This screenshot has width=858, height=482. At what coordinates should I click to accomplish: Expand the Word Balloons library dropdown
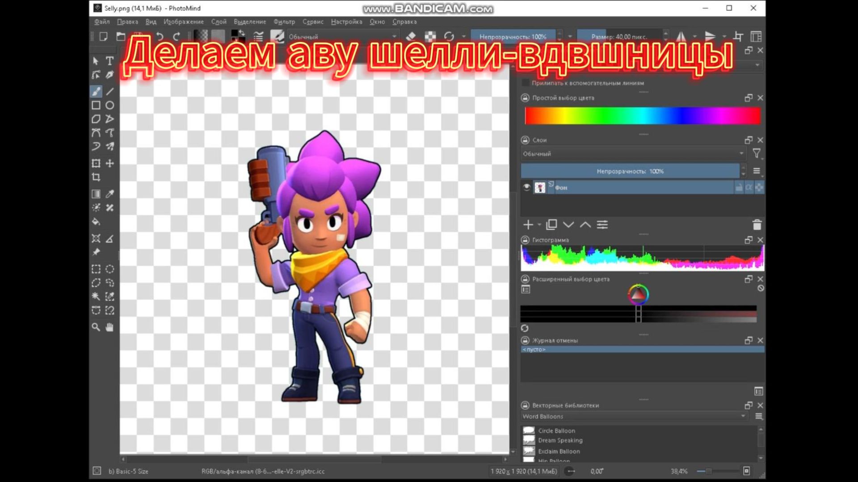633,416
